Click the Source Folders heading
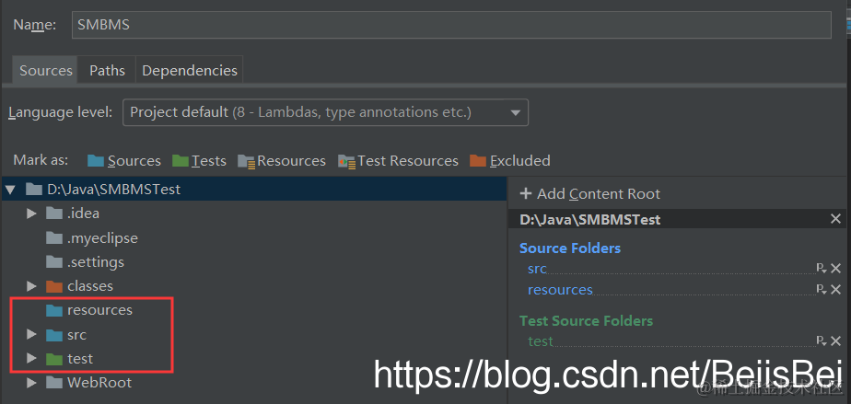This screenshot has width=851, height=404. 570,248
